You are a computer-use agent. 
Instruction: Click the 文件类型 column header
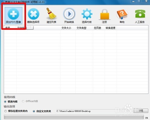point(84,28)
